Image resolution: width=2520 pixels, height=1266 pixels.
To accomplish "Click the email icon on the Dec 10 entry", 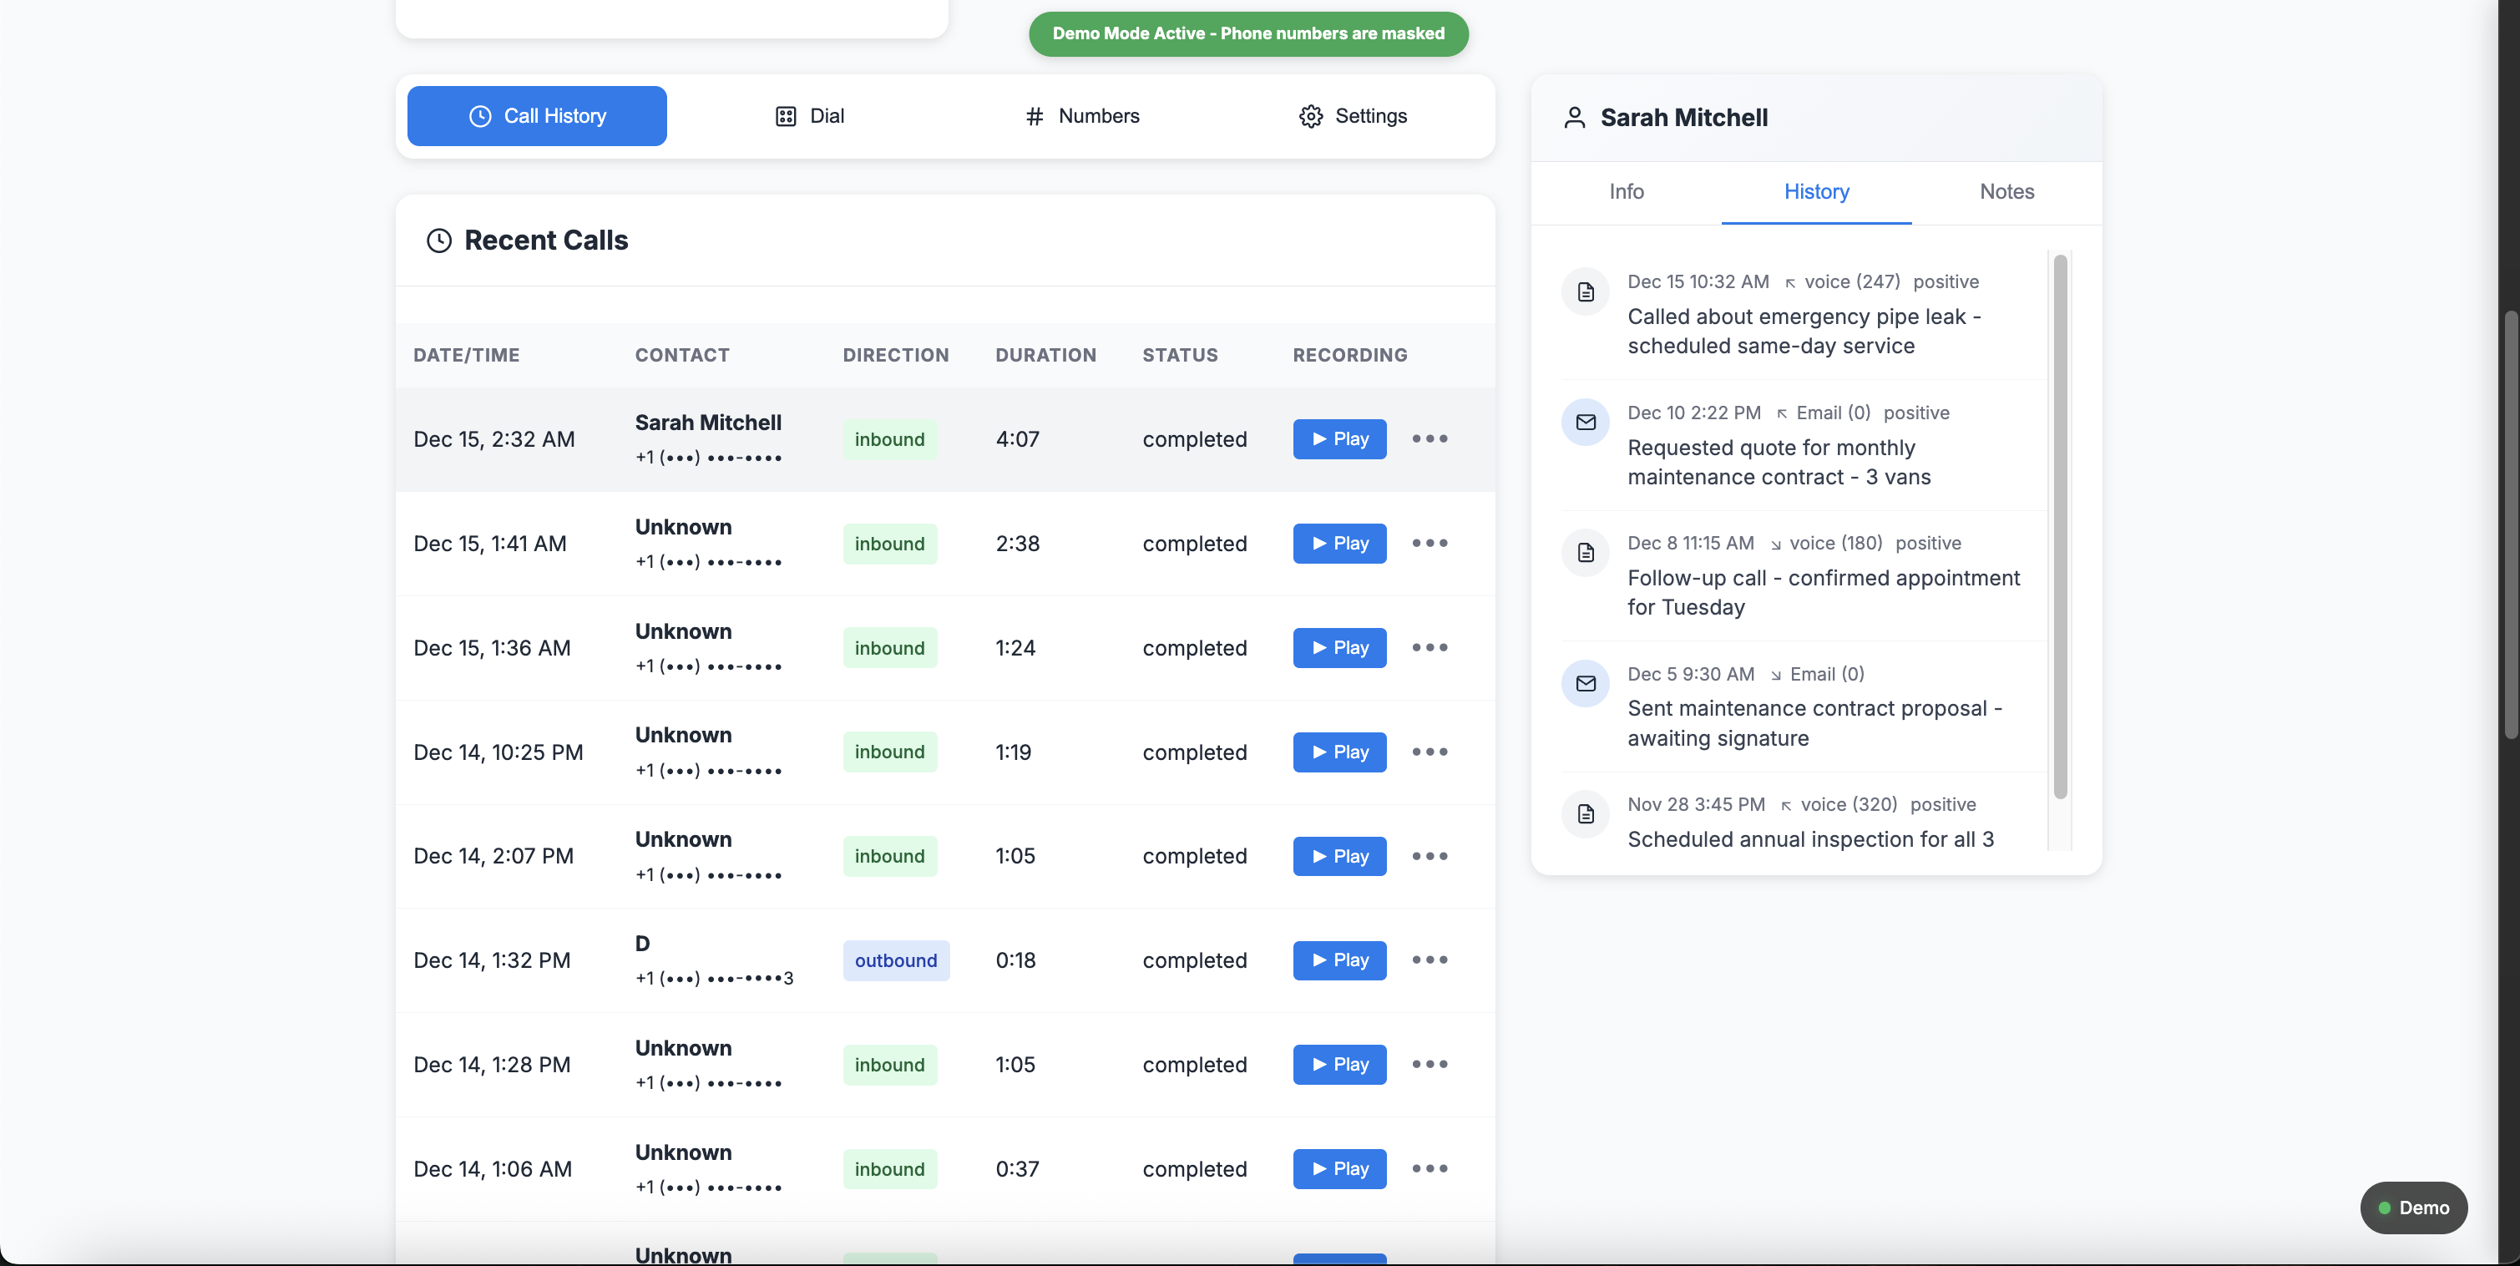I will pyautogui.click(x=1586, y=423).
